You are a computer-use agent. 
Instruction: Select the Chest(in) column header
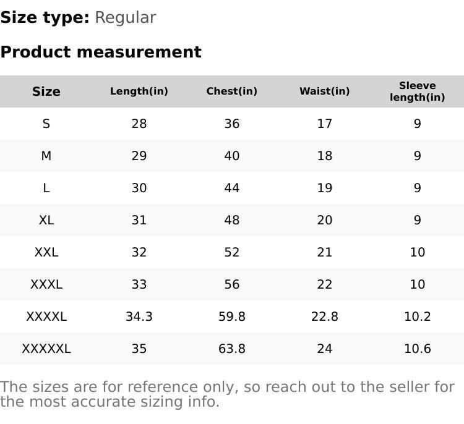click(x=232, y=91)
